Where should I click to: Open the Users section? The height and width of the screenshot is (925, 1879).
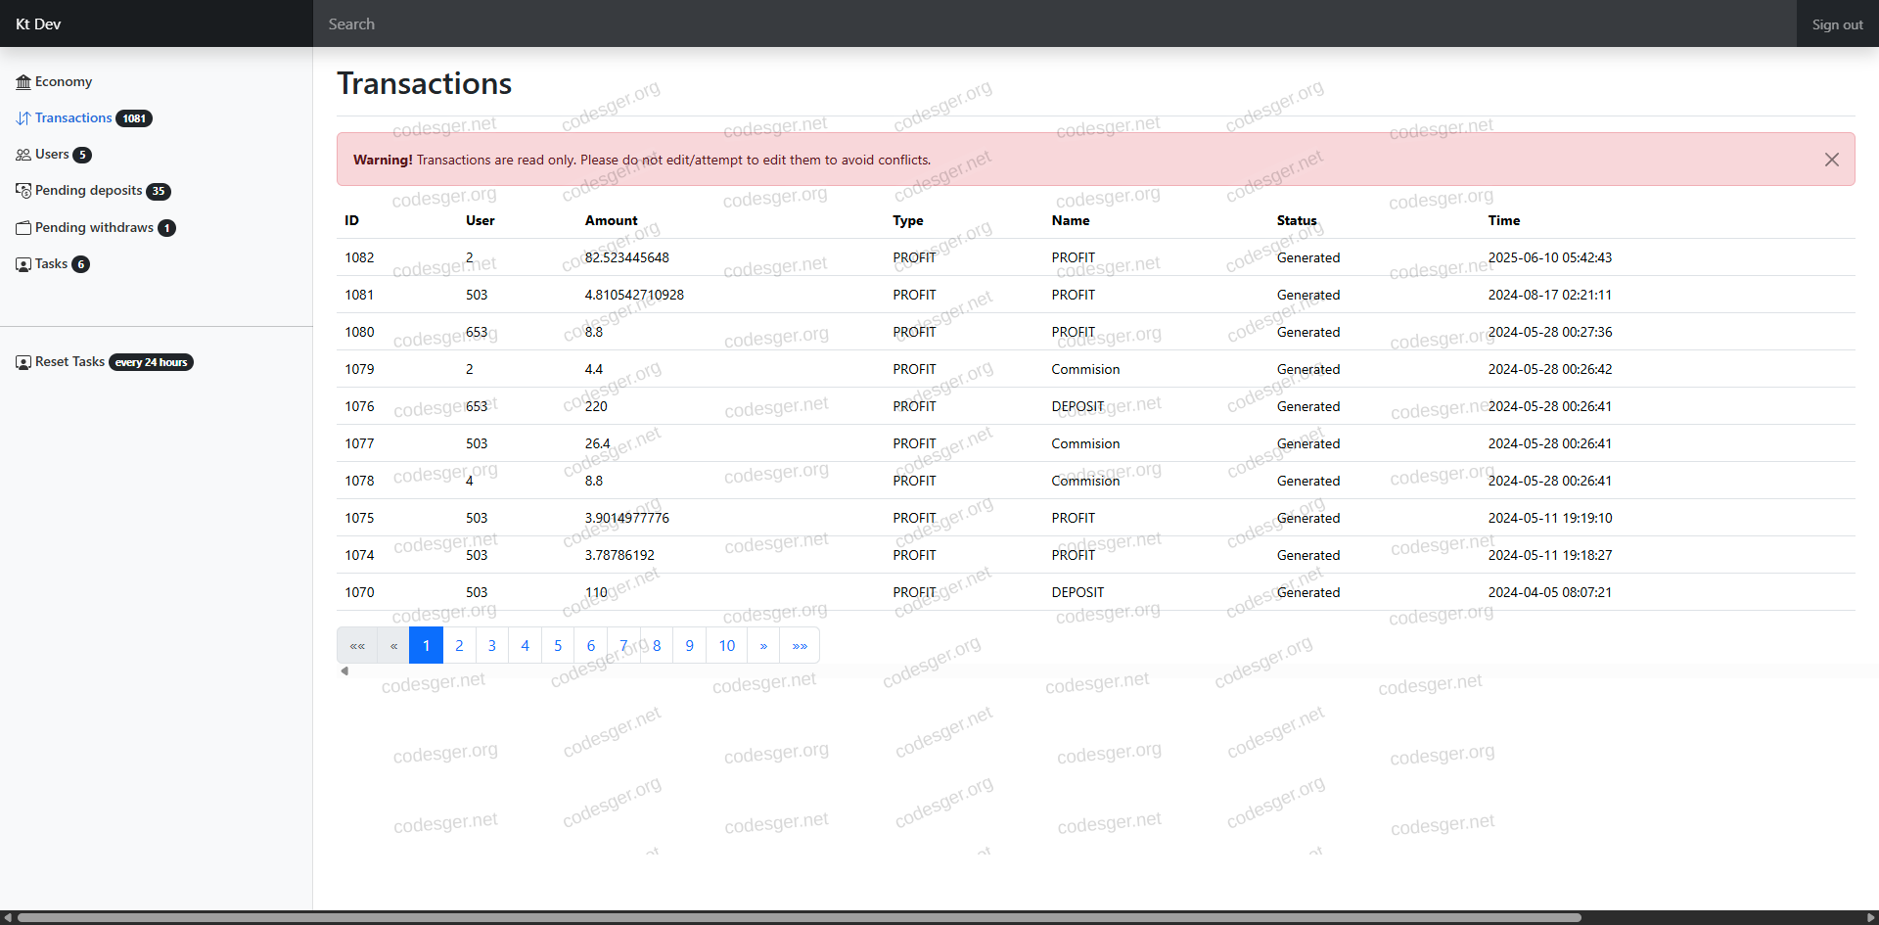coord(52,155)
